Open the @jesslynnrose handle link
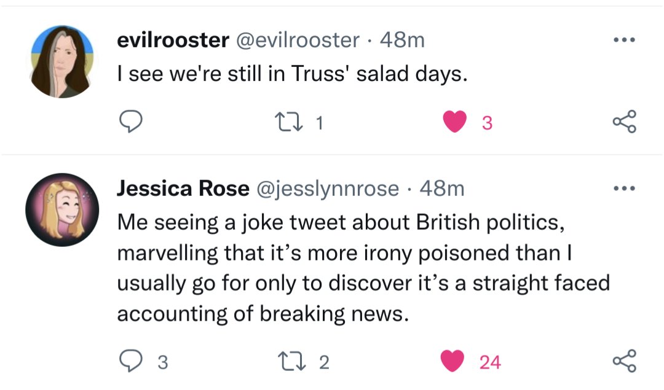The height and width of the screenshot is (390, 664). point(326,189)
